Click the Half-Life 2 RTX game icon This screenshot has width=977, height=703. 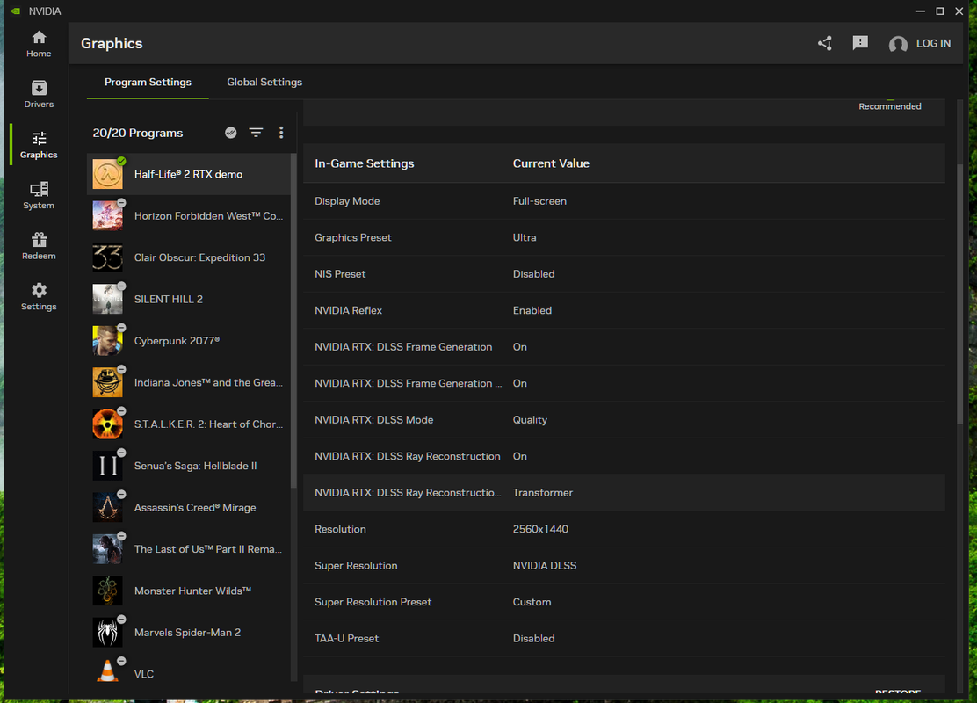(x=108, y=174)
